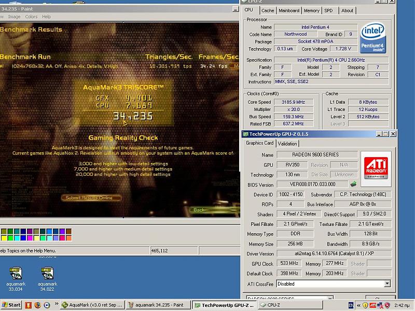
Task: Click the 34,235 total score in AquaMark
Action: 133,116
